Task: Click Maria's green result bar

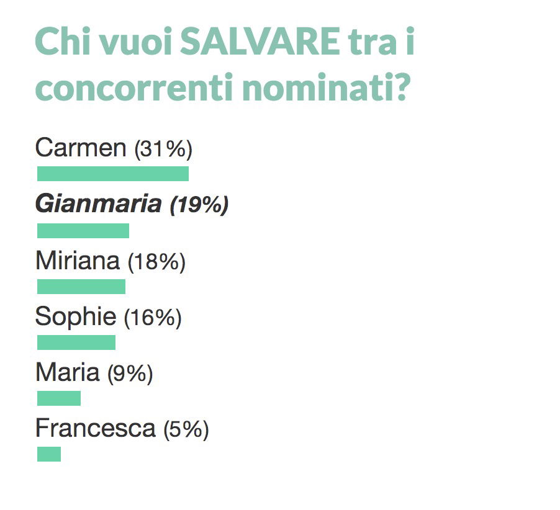Action: pyautogui.click(x=59, y=398)
